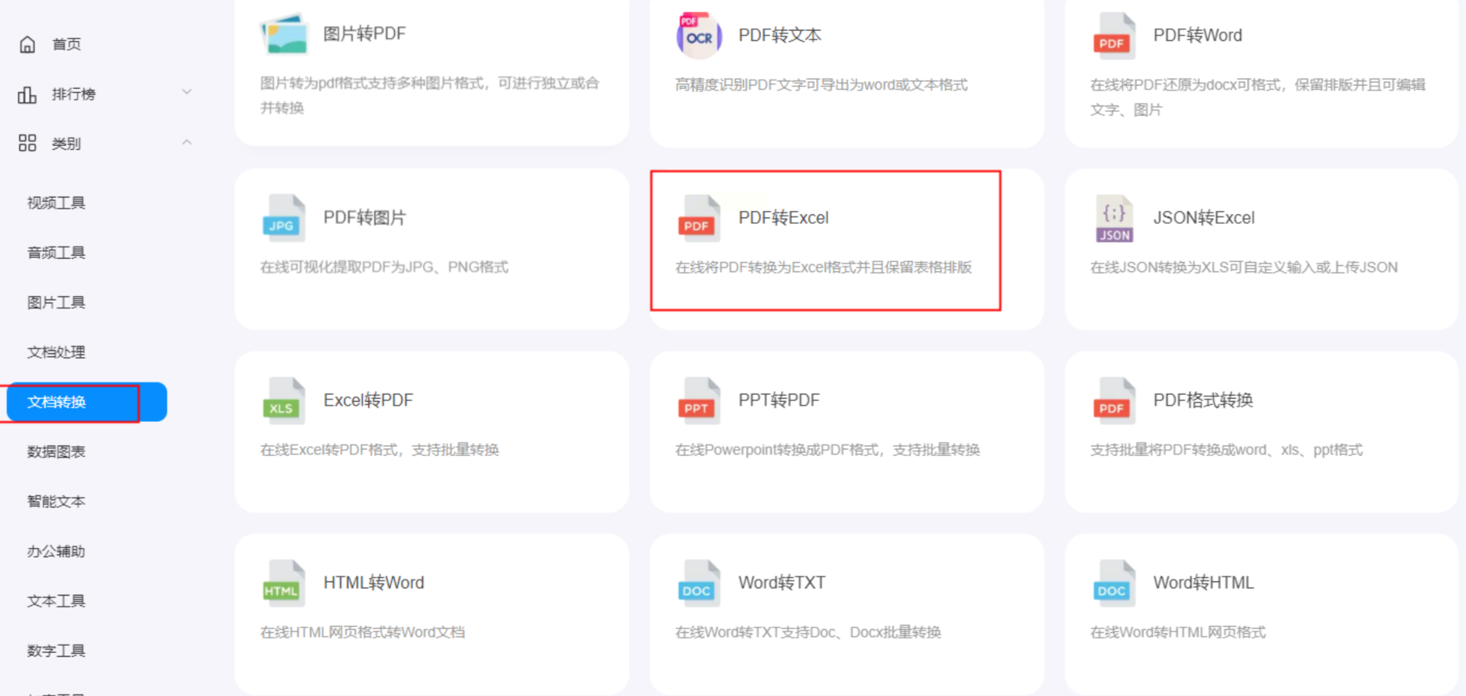Click the OCR icon for PDF转文本

(x=699, y=35)
